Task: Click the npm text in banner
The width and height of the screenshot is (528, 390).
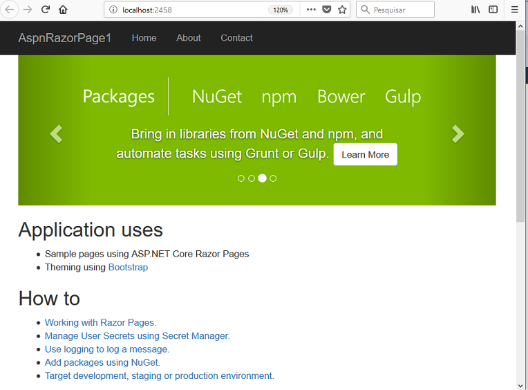Action: (279, 98)
